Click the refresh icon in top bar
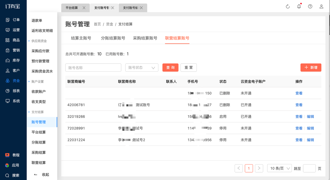The image size is (330, 180). click(x=288, y=6)
